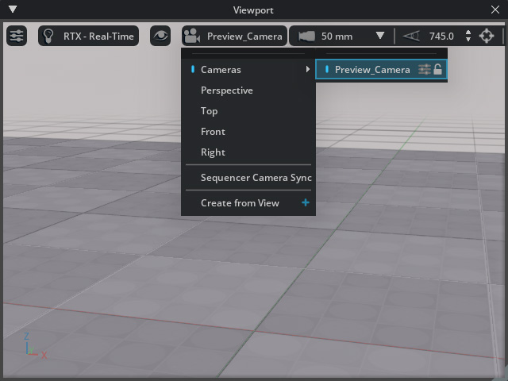This screenshot has width=508, height=381.
Task: Expand the 50 mm focal length dropdown
Action: point(379,36)
